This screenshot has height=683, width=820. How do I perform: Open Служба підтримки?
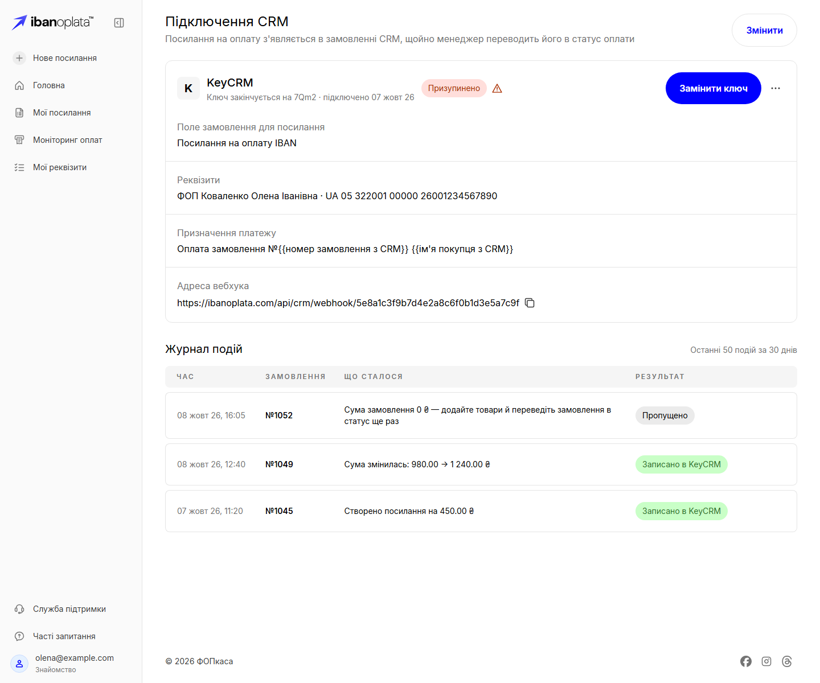click(x=69, y=609)
